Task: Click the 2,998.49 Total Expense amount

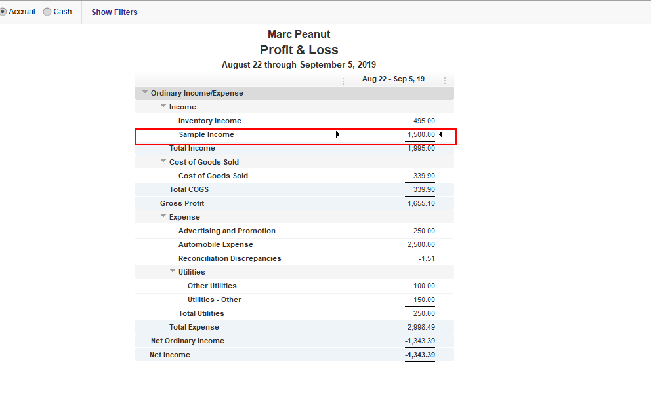Action: click(421, 327)
